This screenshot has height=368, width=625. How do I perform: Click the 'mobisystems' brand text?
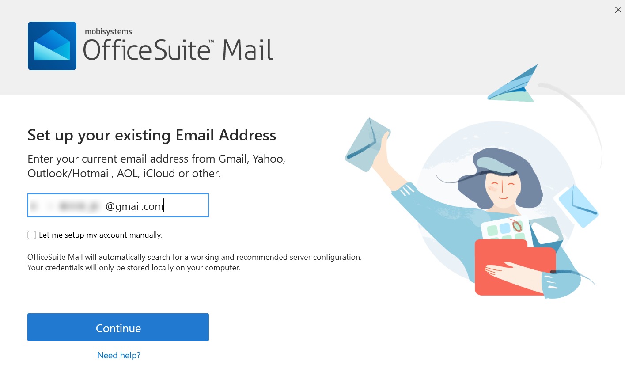[x=108, y=31]
